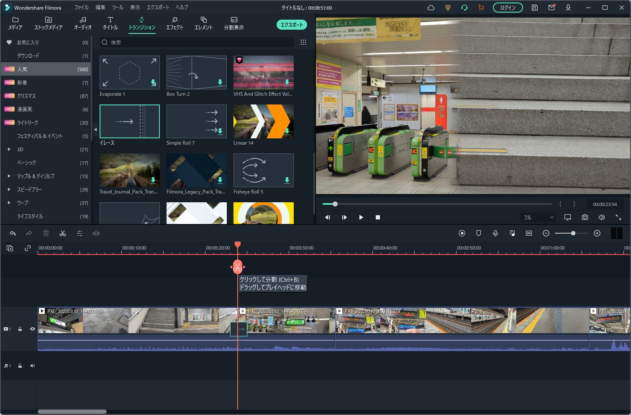Click the scissors split icon in timeline toolbar
This screenshot has height=415, width=631.
tap(63, 233)
